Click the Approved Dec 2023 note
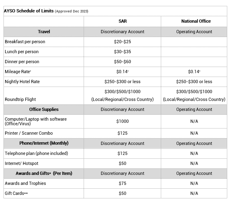231x200 pixels. 71,11
